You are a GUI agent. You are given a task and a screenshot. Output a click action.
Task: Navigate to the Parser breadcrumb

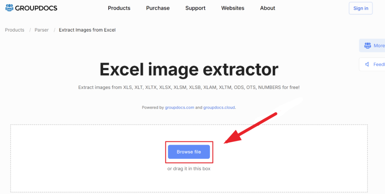42,30
